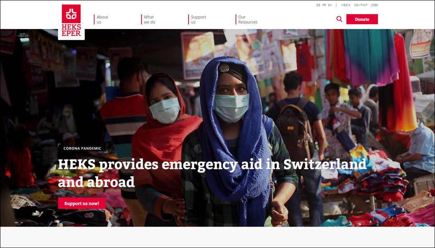Click the red bar beside About us
The width and height of the screenshot is (435, 248).
click(x=94, y=19)
